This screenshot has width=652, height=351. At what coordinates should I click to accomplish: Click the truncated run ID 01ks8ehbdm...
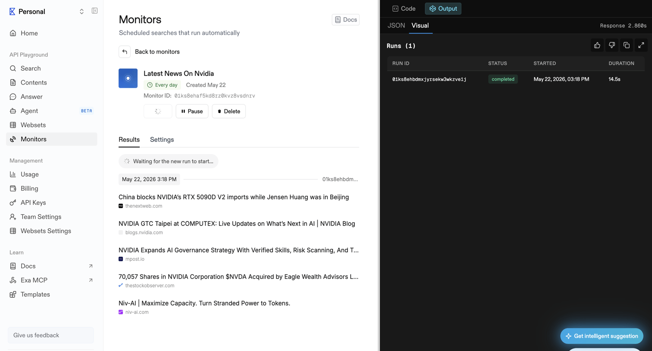click(340, 179)
